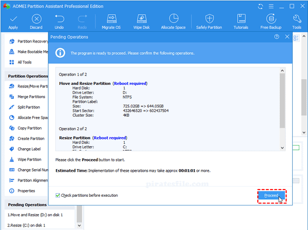Open Safely Partition shield icon
The width and height of the screenshot is (308, 230).
point(210,19)
